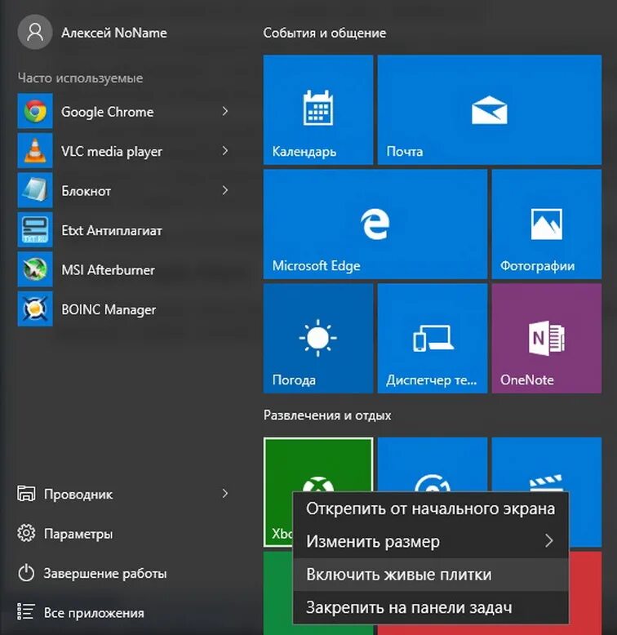Open Проводник file explorer
This screenshot has width=617, height=635.
pyautogui.click(x=78, y=494)
